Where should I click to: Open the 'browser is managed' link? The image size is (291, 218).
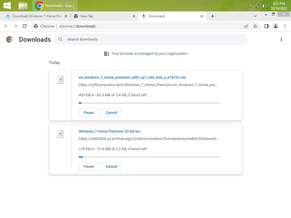click(136, 54)
